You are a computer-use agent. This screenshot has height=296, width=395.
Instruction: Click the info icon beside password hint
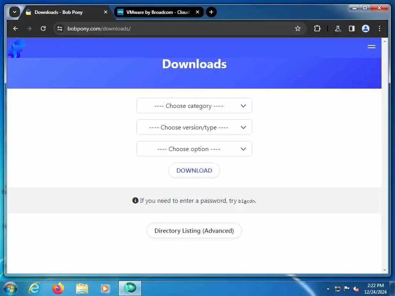(x=135, y=200)
